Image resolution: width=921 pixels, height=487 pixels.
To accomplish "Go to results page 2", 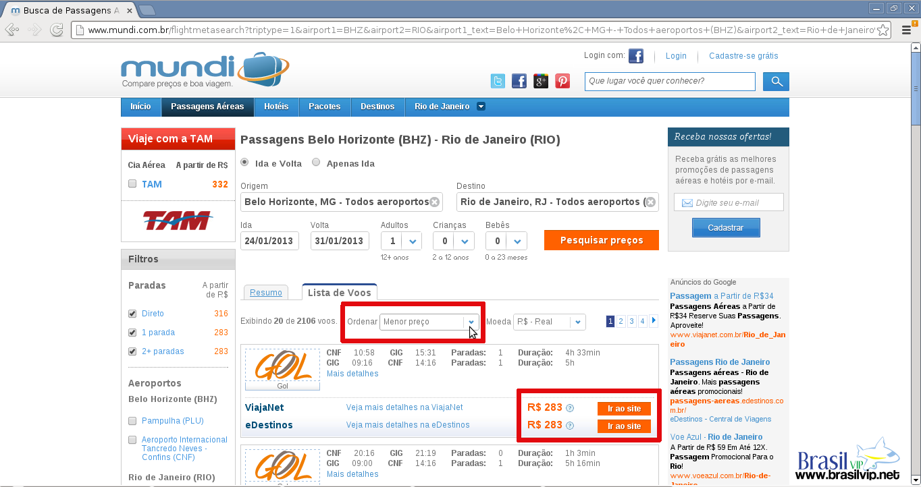I will (621, 321).
